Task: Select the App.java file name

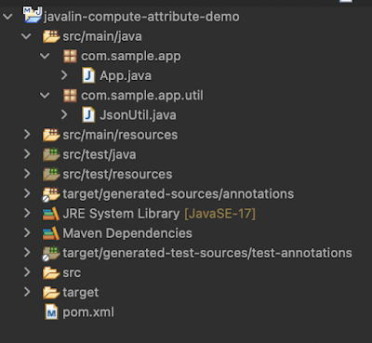Action: [126, 76]
